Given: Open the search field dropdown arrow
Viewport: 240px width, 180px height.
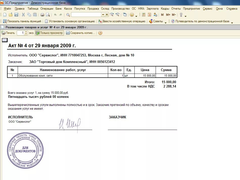Looking at the screenshot, I should 103,15.
